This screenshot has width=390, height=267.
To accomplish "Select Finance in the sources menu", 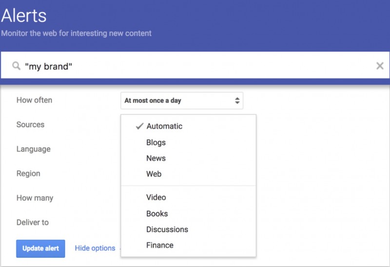I will pos(160,245).
